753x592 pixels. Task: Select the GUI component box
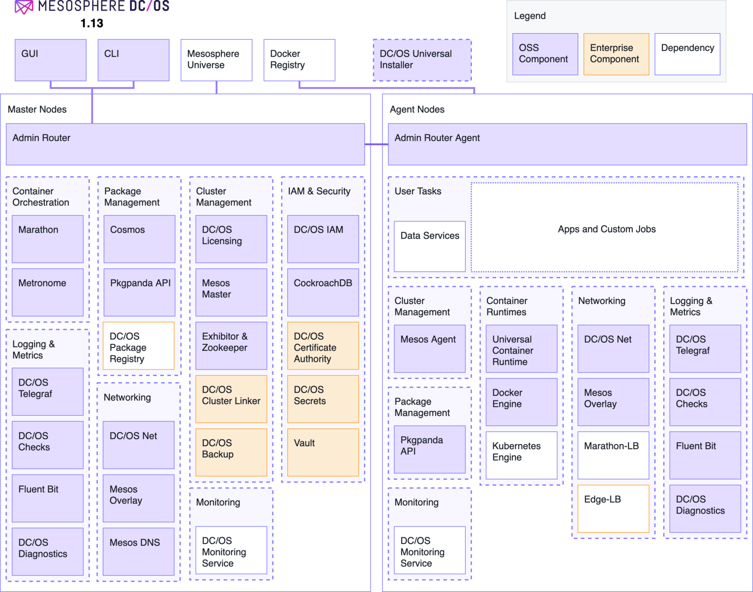coord(51,60)
